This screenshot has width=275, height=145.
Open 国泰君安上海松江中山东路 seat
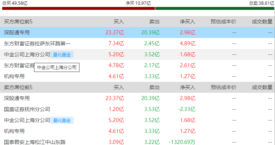point(35,142)
